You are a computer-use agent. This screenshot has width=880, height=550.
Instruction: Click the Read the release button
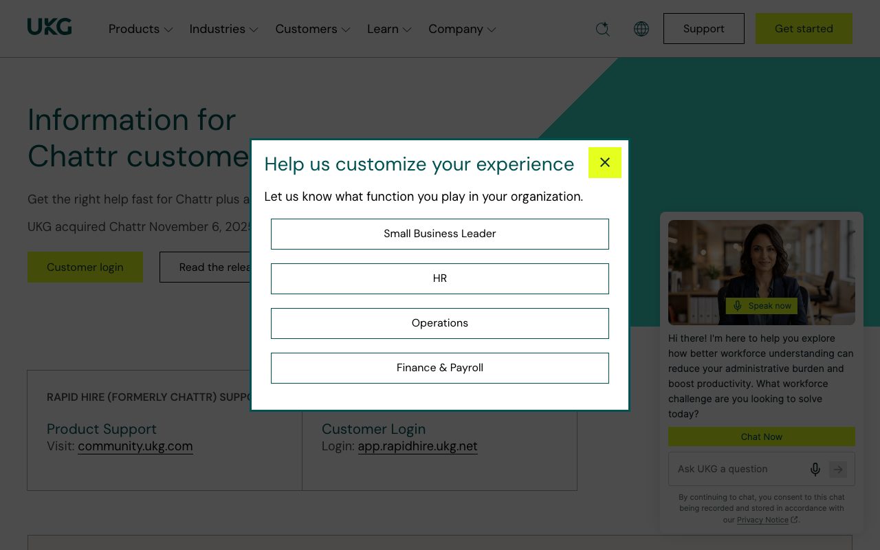[206, 267]
